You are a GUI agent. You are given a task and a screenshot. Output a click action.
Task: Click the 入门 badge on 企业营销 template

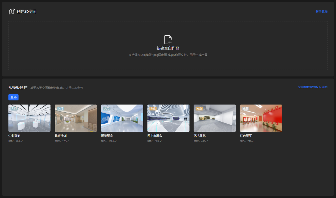[x=14, y=108]
